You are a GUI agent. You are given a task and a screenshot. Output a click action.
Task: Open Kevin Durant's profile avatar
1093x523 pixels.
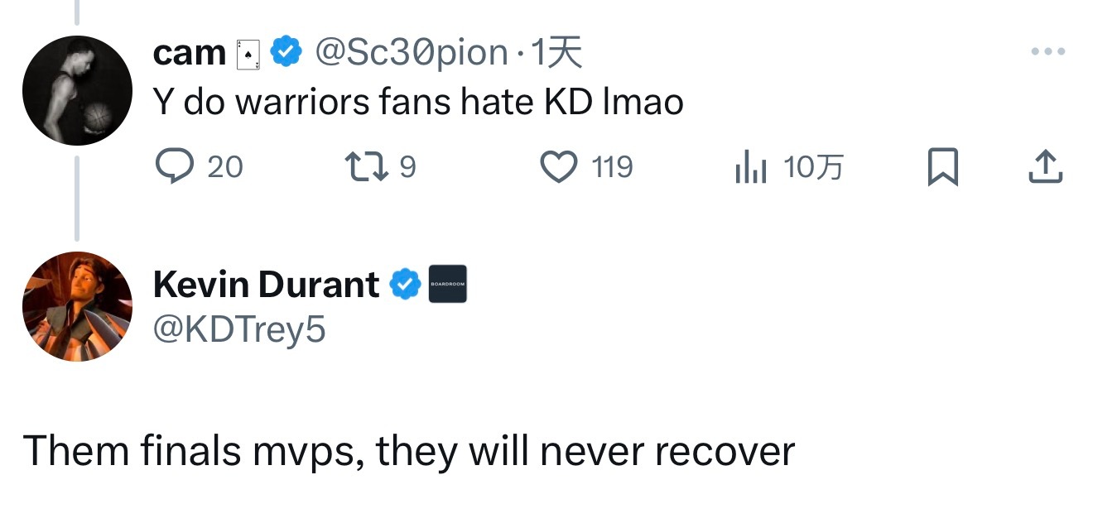(x=77, y=307)
